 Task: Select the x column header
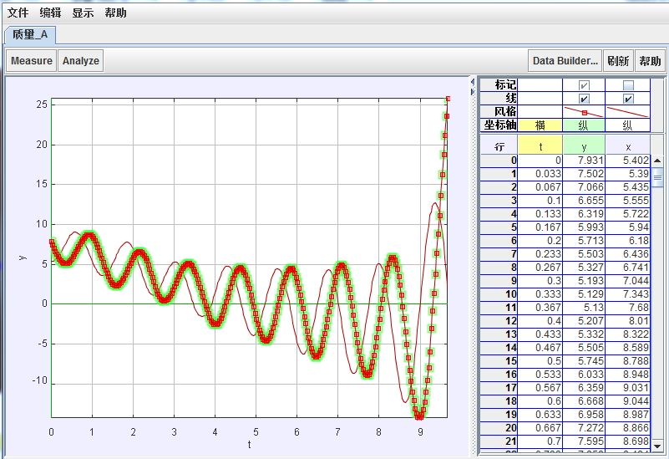tap(628, 146)
